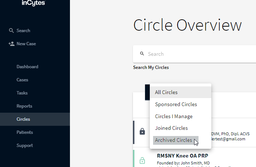
Task: Open the Dashboard page from sidebar
Action: pos(27,67)
